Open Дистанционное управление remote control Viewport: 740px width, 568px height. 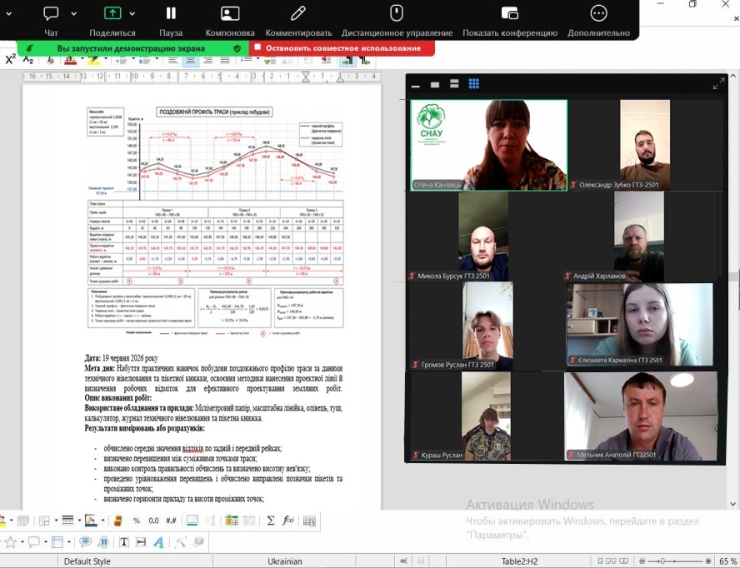tap(397, 20)
